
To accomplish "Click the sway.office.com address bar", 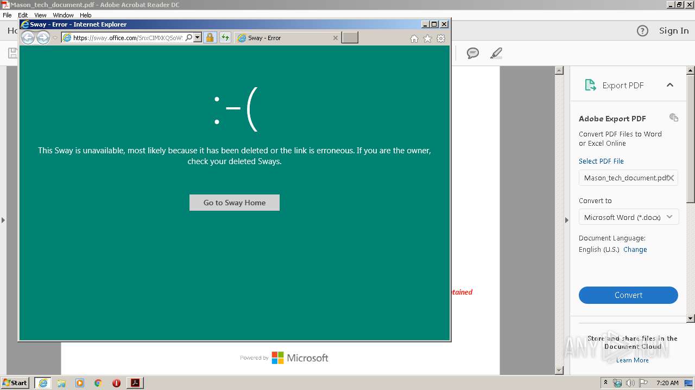I will (128, 38).
